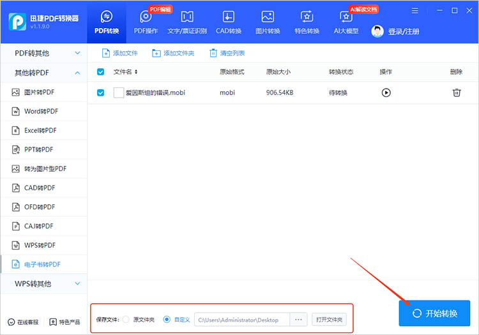Switch to the CAD转换 tab
479x335 pixels.
pyautogui.click(x=229, y=22)
